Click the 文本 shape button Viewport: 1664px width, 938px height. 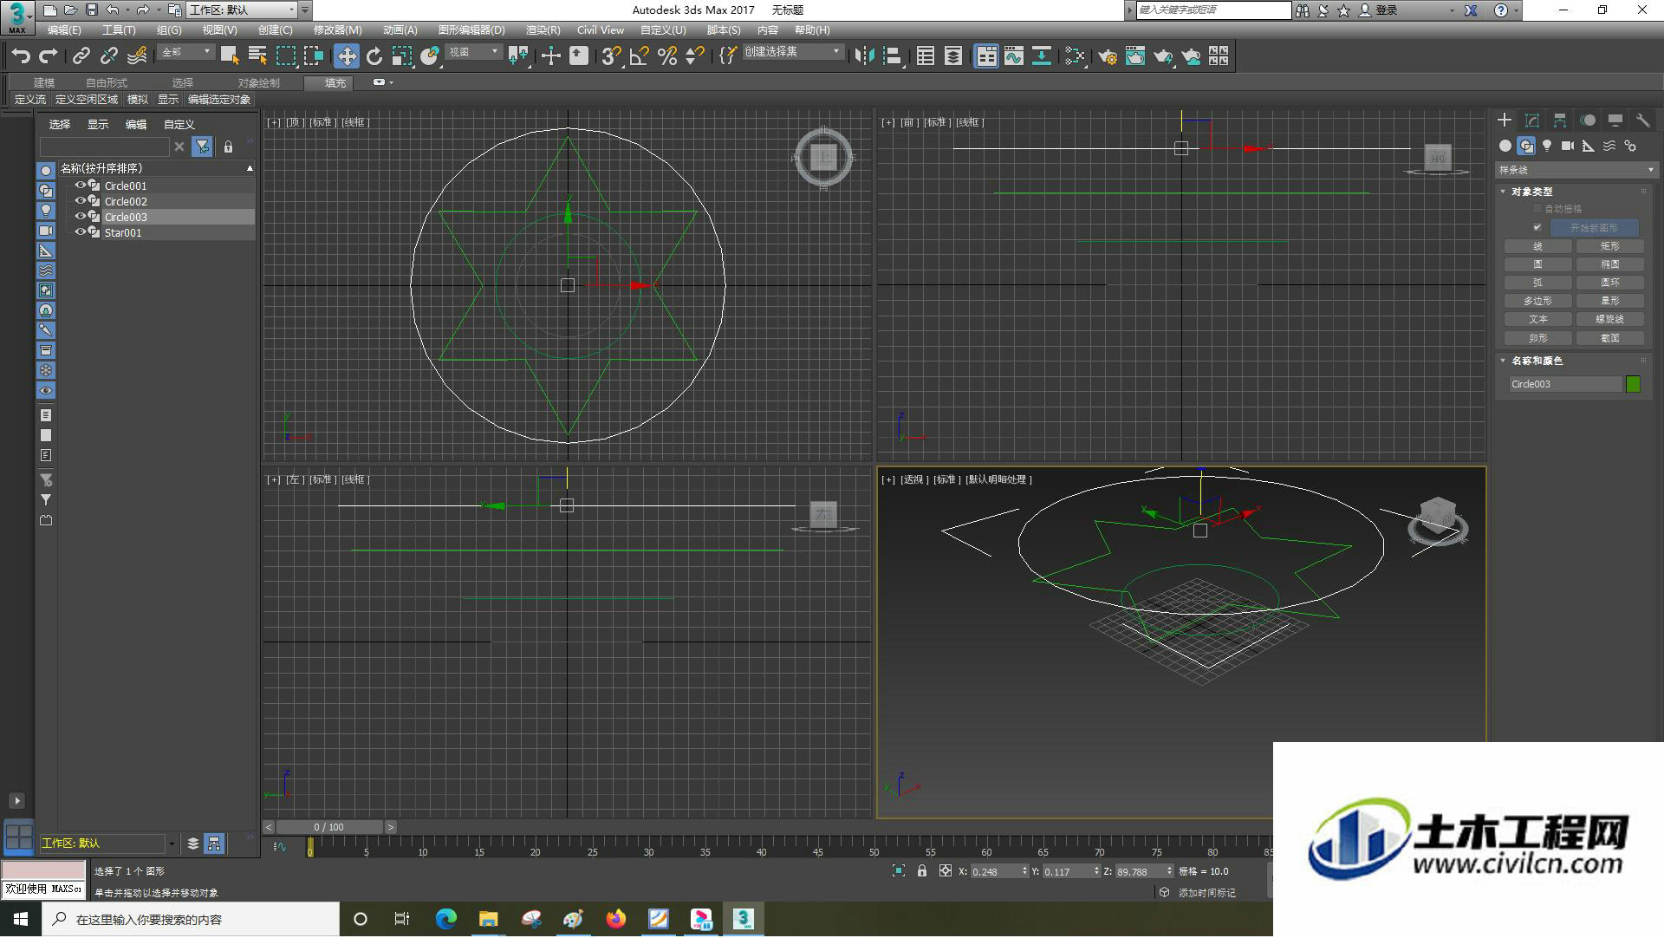[x=1537, y=319]
